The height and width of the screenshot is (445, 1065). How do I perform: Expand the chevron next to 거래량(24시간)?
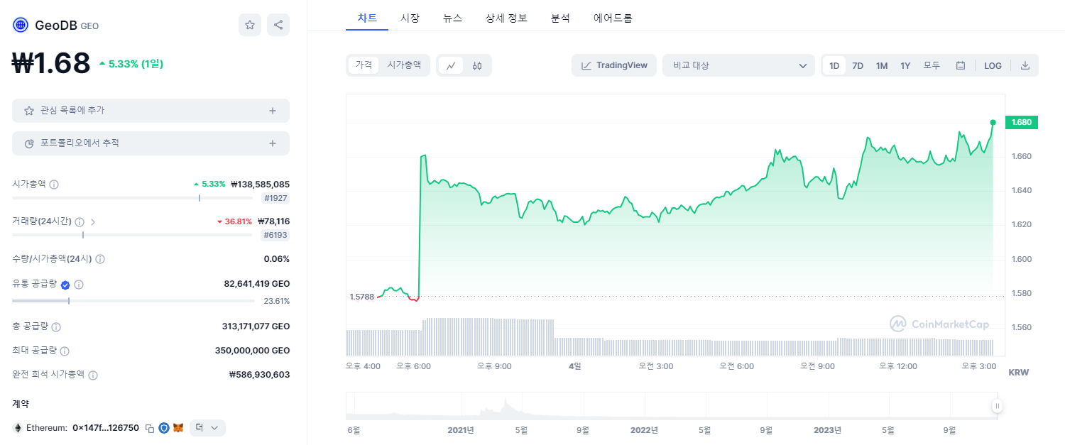tap(93, 221)
